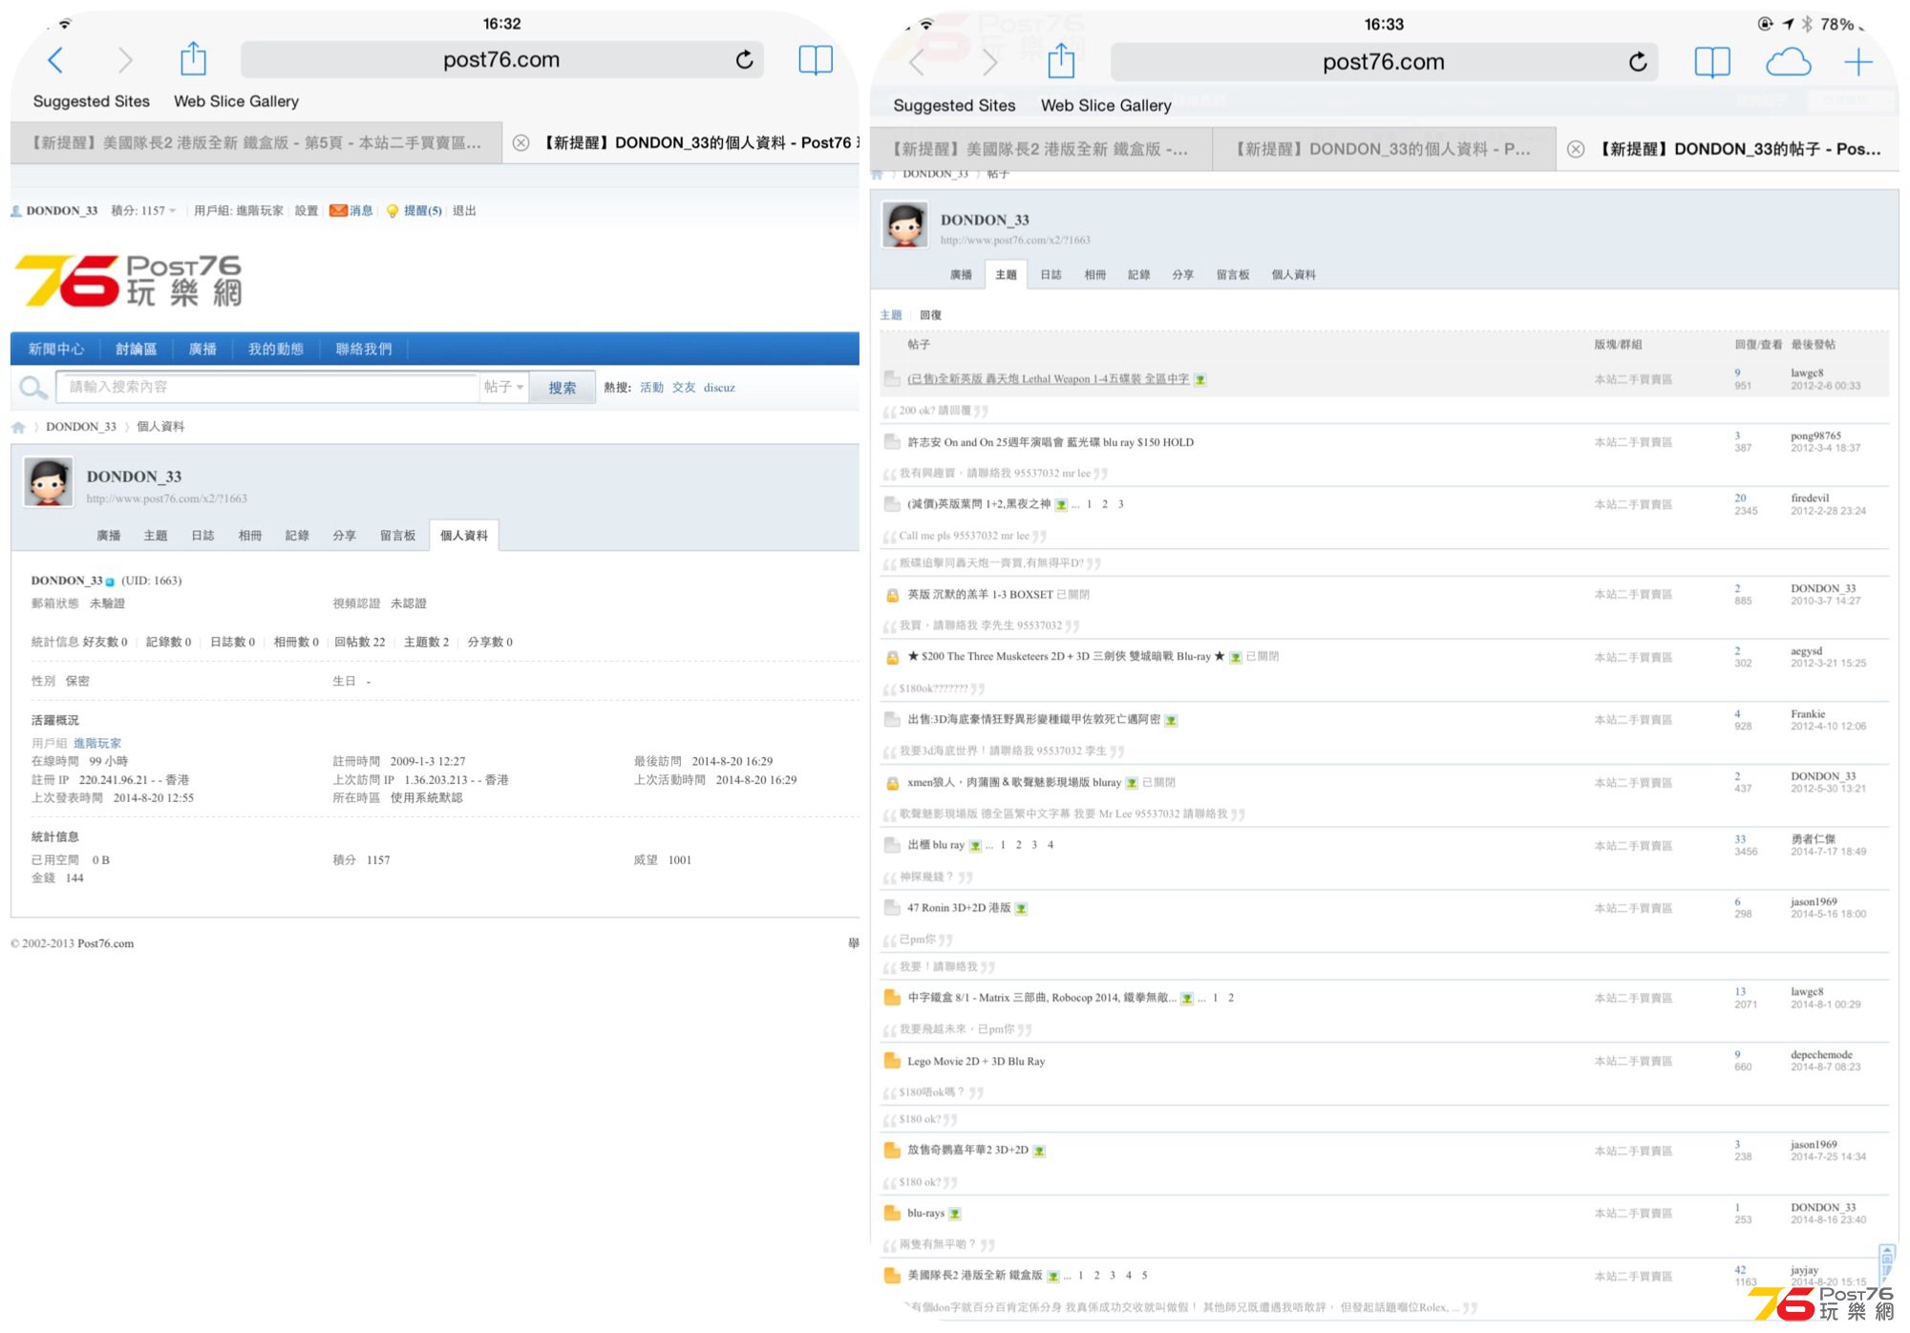Tap the forward arrow in right Safari window
Viewport: 1910px width, 1333px height.
(990, 63)
